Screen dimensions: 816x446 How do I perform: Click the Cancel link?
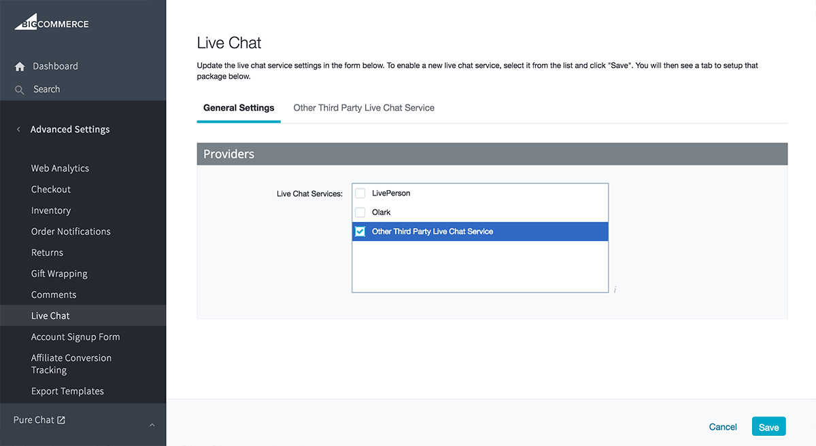[723, 427]
